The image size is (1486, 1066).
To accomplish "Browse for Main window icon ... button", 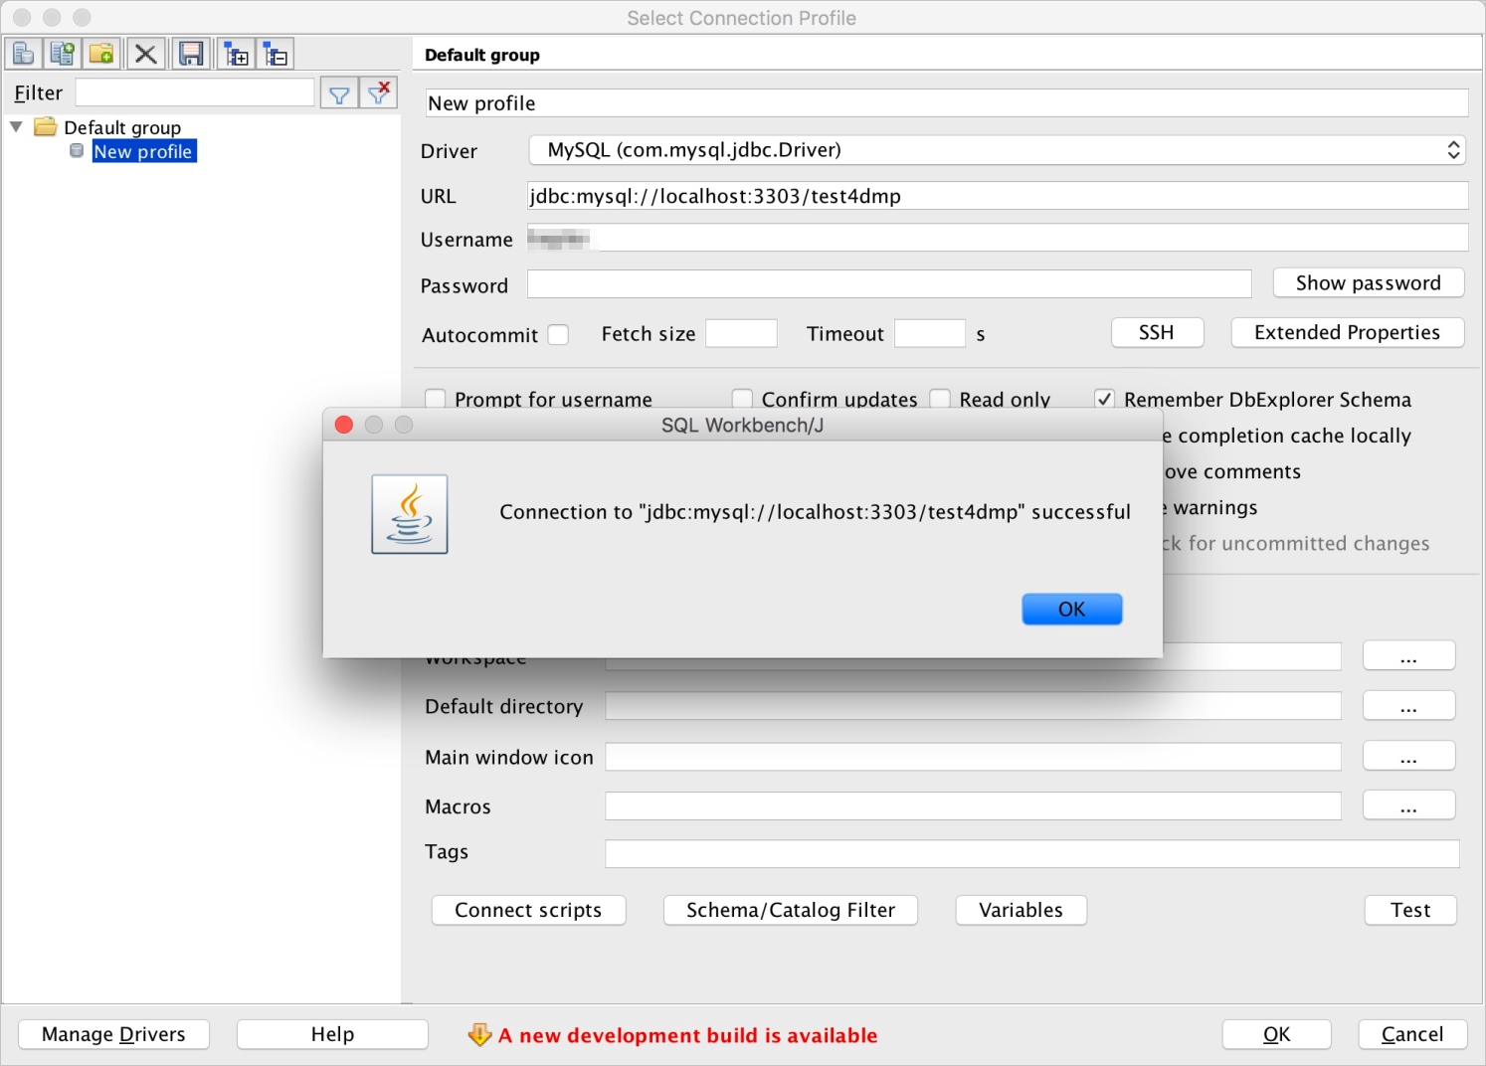I will point(1409,756).
